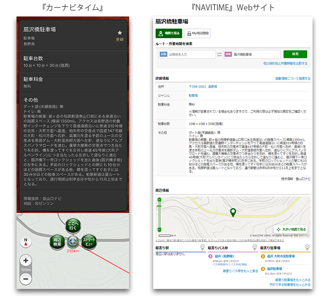Click the My地点登録 button

(197, 33)
